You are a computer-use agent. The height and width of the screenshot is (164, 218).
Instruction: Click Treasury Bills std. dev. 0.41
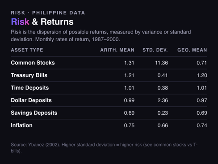pos(163,75)
